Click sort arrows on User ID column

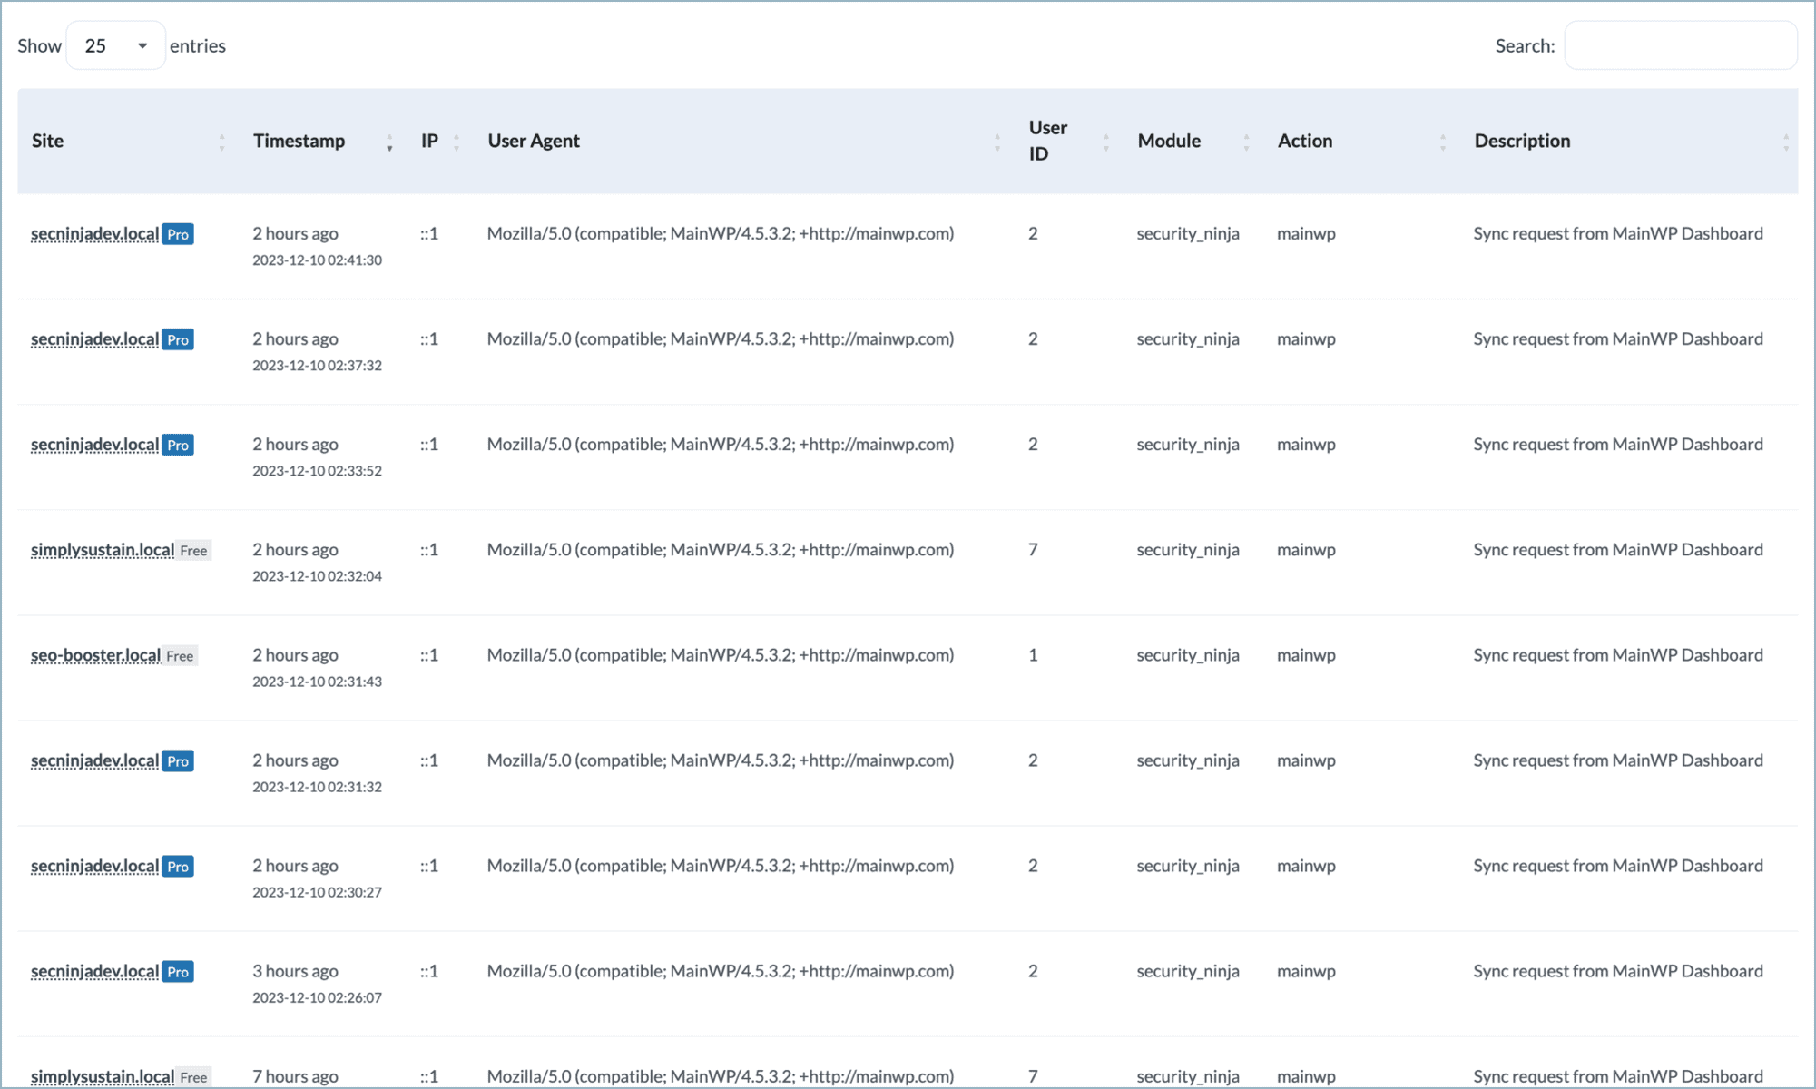pos(1105,142)
